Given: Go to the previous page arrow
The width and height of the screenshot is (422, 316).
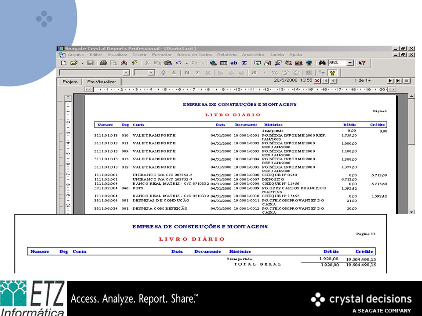Looking at the screenshot, I should click(334, 81).
